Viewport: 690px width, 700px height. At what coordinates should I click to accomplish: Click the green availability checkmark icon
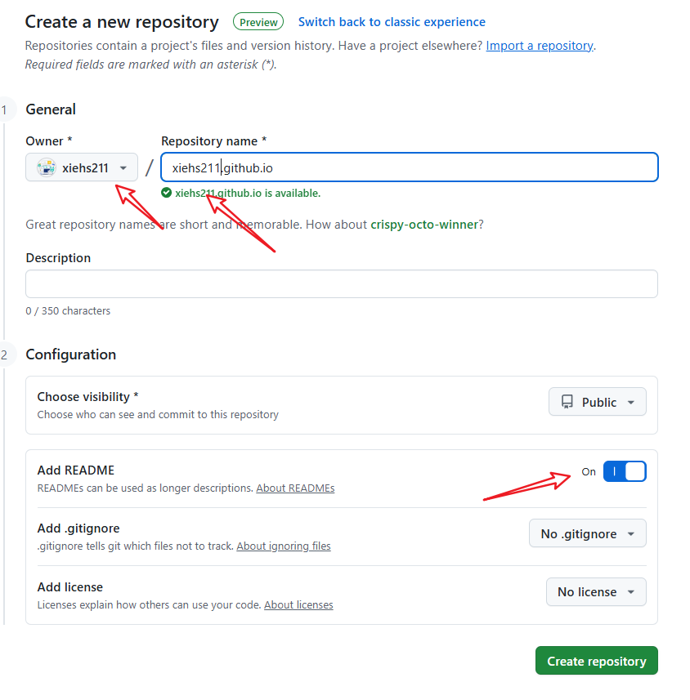click(166, 193)
